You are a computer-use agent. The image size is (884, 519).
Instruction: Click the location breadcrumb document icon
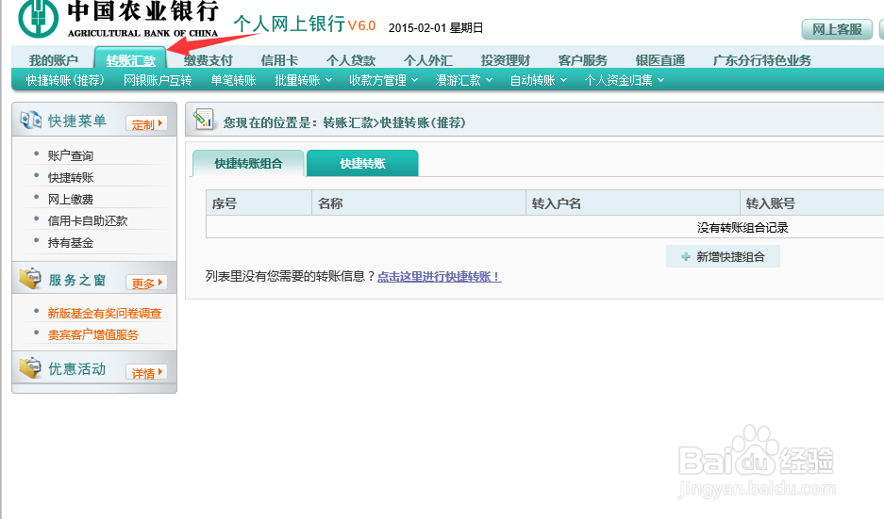(x=203, y=120)
